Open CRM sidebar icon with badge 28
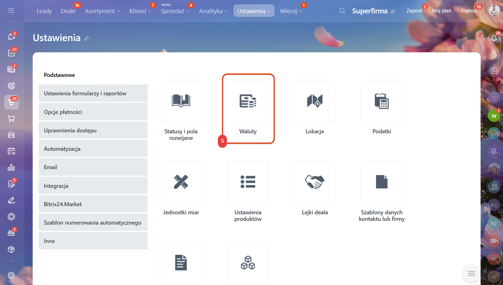Screen dimensions: 503x285 click(x=12, y=102)
